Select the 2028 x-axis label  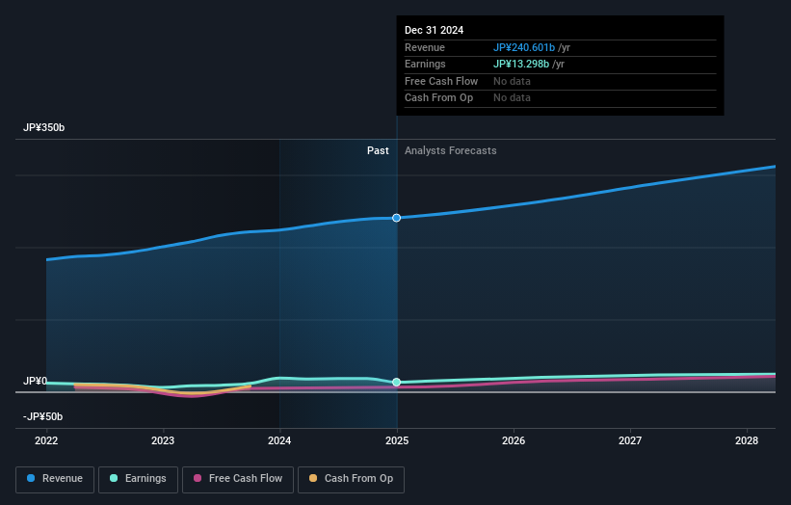click(x=747, y=440)
